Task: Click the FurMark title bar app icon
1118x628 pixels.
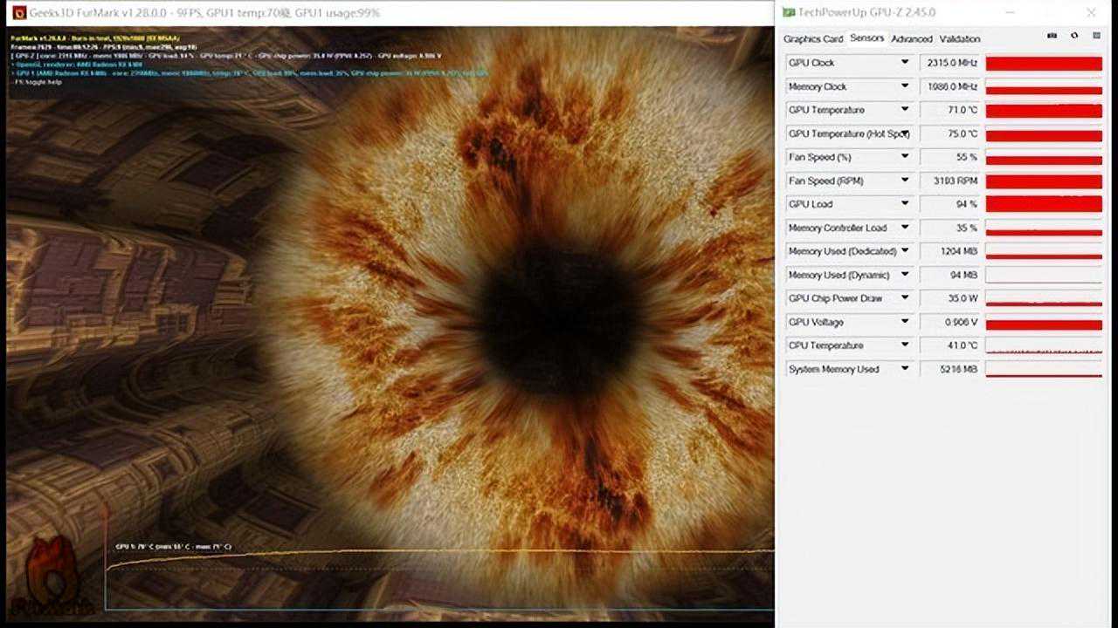Action: [19, 12]
